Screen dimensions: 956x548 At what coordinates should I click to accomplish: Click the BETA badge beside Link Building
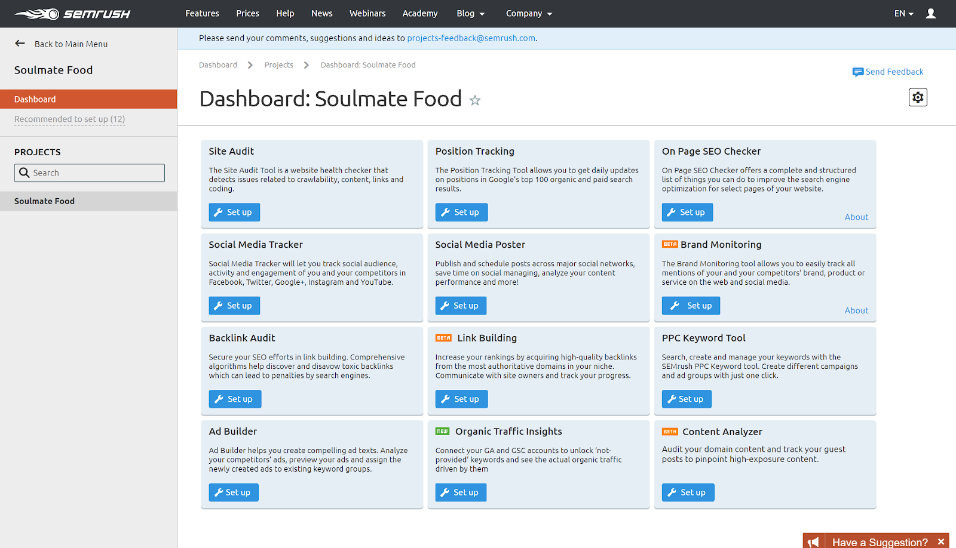coord(443,338)
